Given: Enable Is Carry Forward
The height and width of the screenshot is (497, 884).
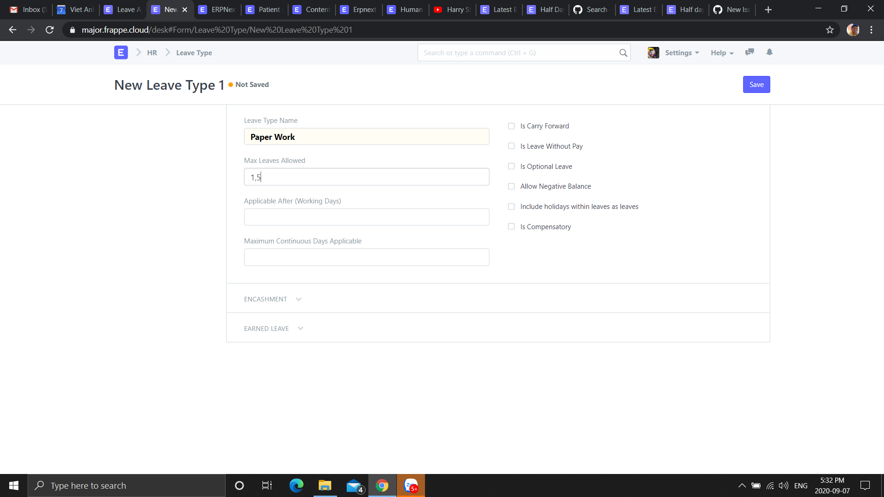Looking at the screenshot, I should click(x=512, y=126).
